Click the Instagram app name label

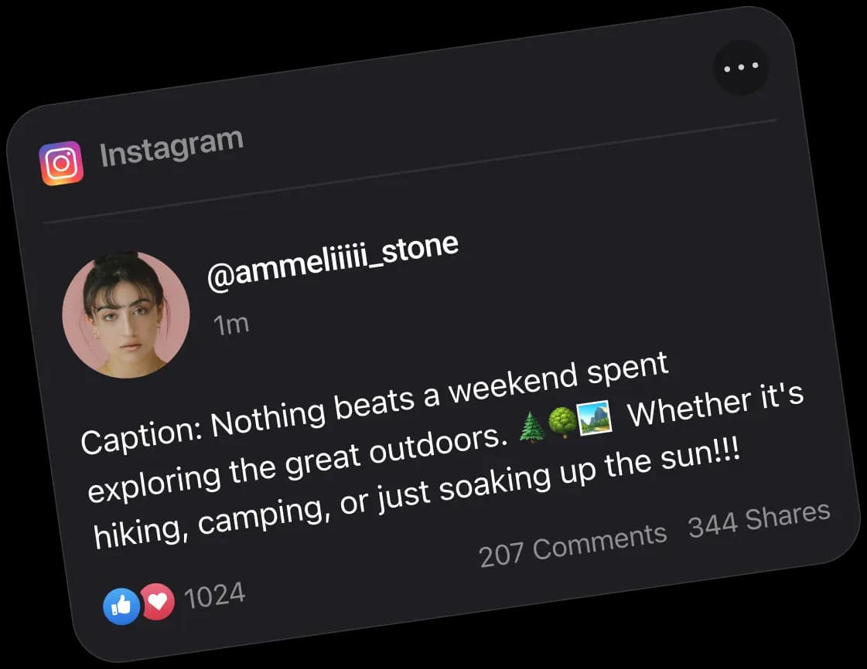(171, 146)
